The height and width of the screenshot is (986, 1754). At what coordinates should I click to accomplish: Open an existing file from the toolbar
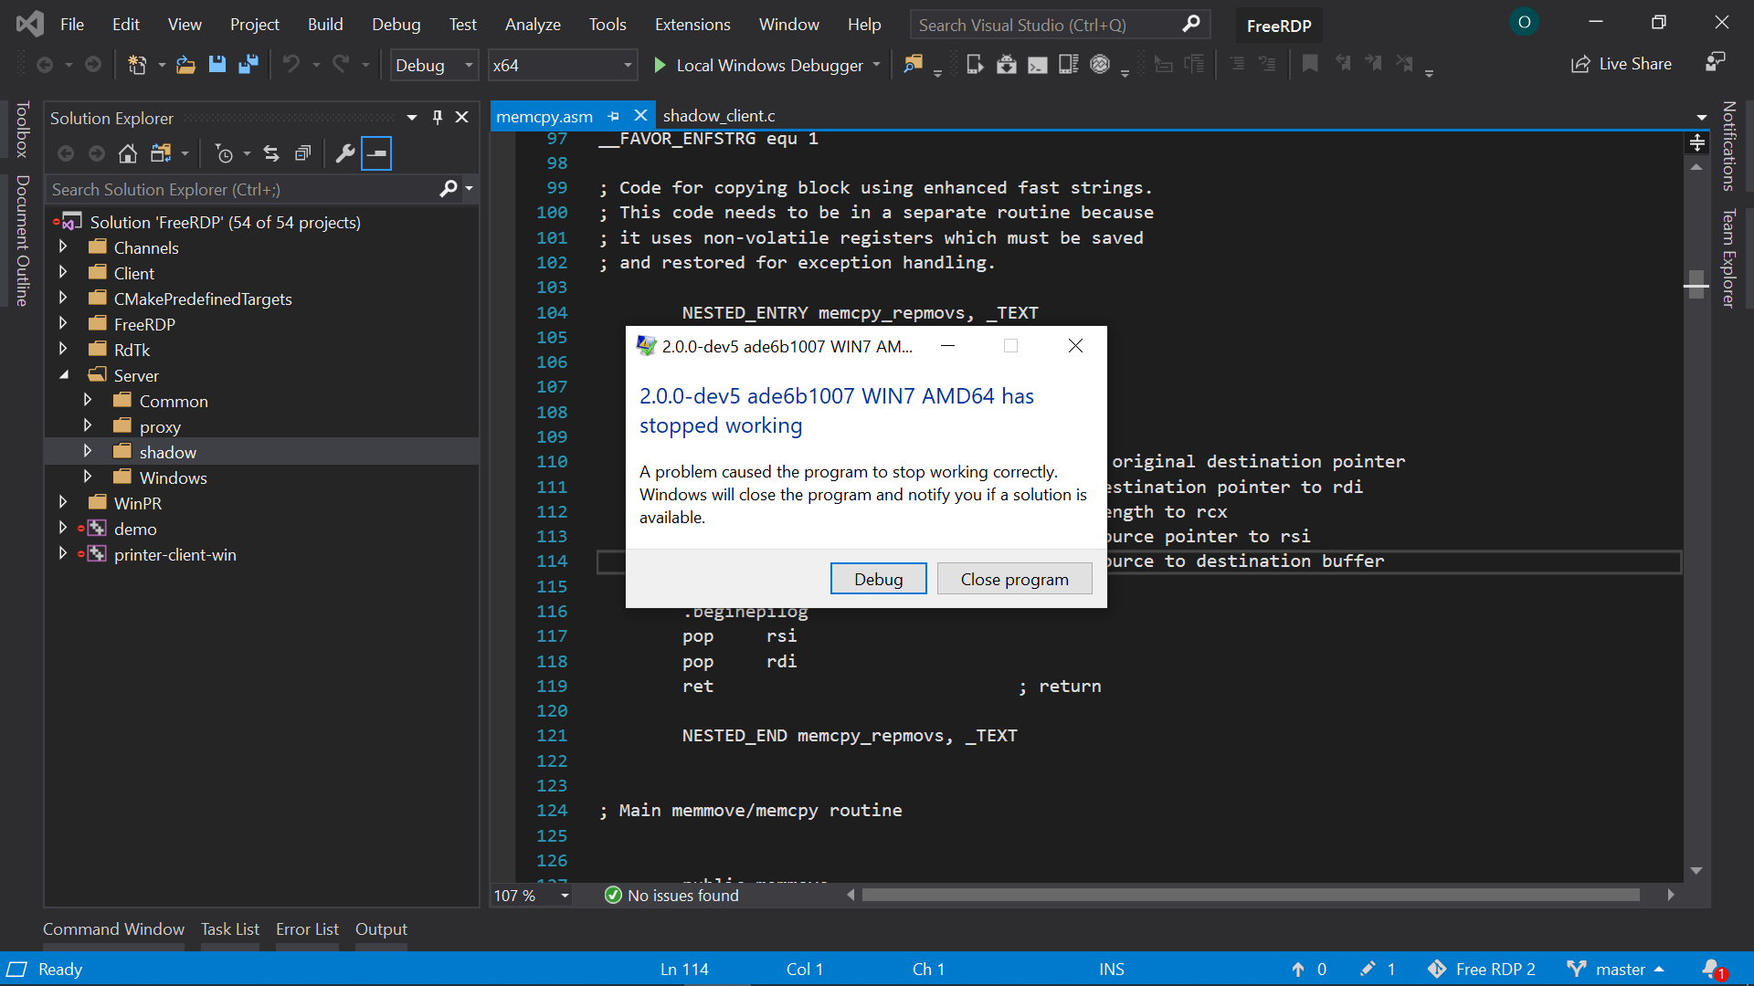[185, 64]
